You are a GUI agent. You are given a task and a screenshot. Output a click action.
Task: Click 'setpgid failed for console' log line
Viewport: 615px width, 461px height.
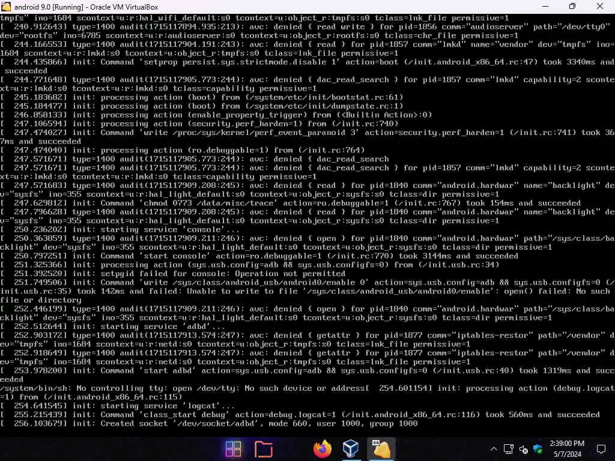click(x=172, y=274)
